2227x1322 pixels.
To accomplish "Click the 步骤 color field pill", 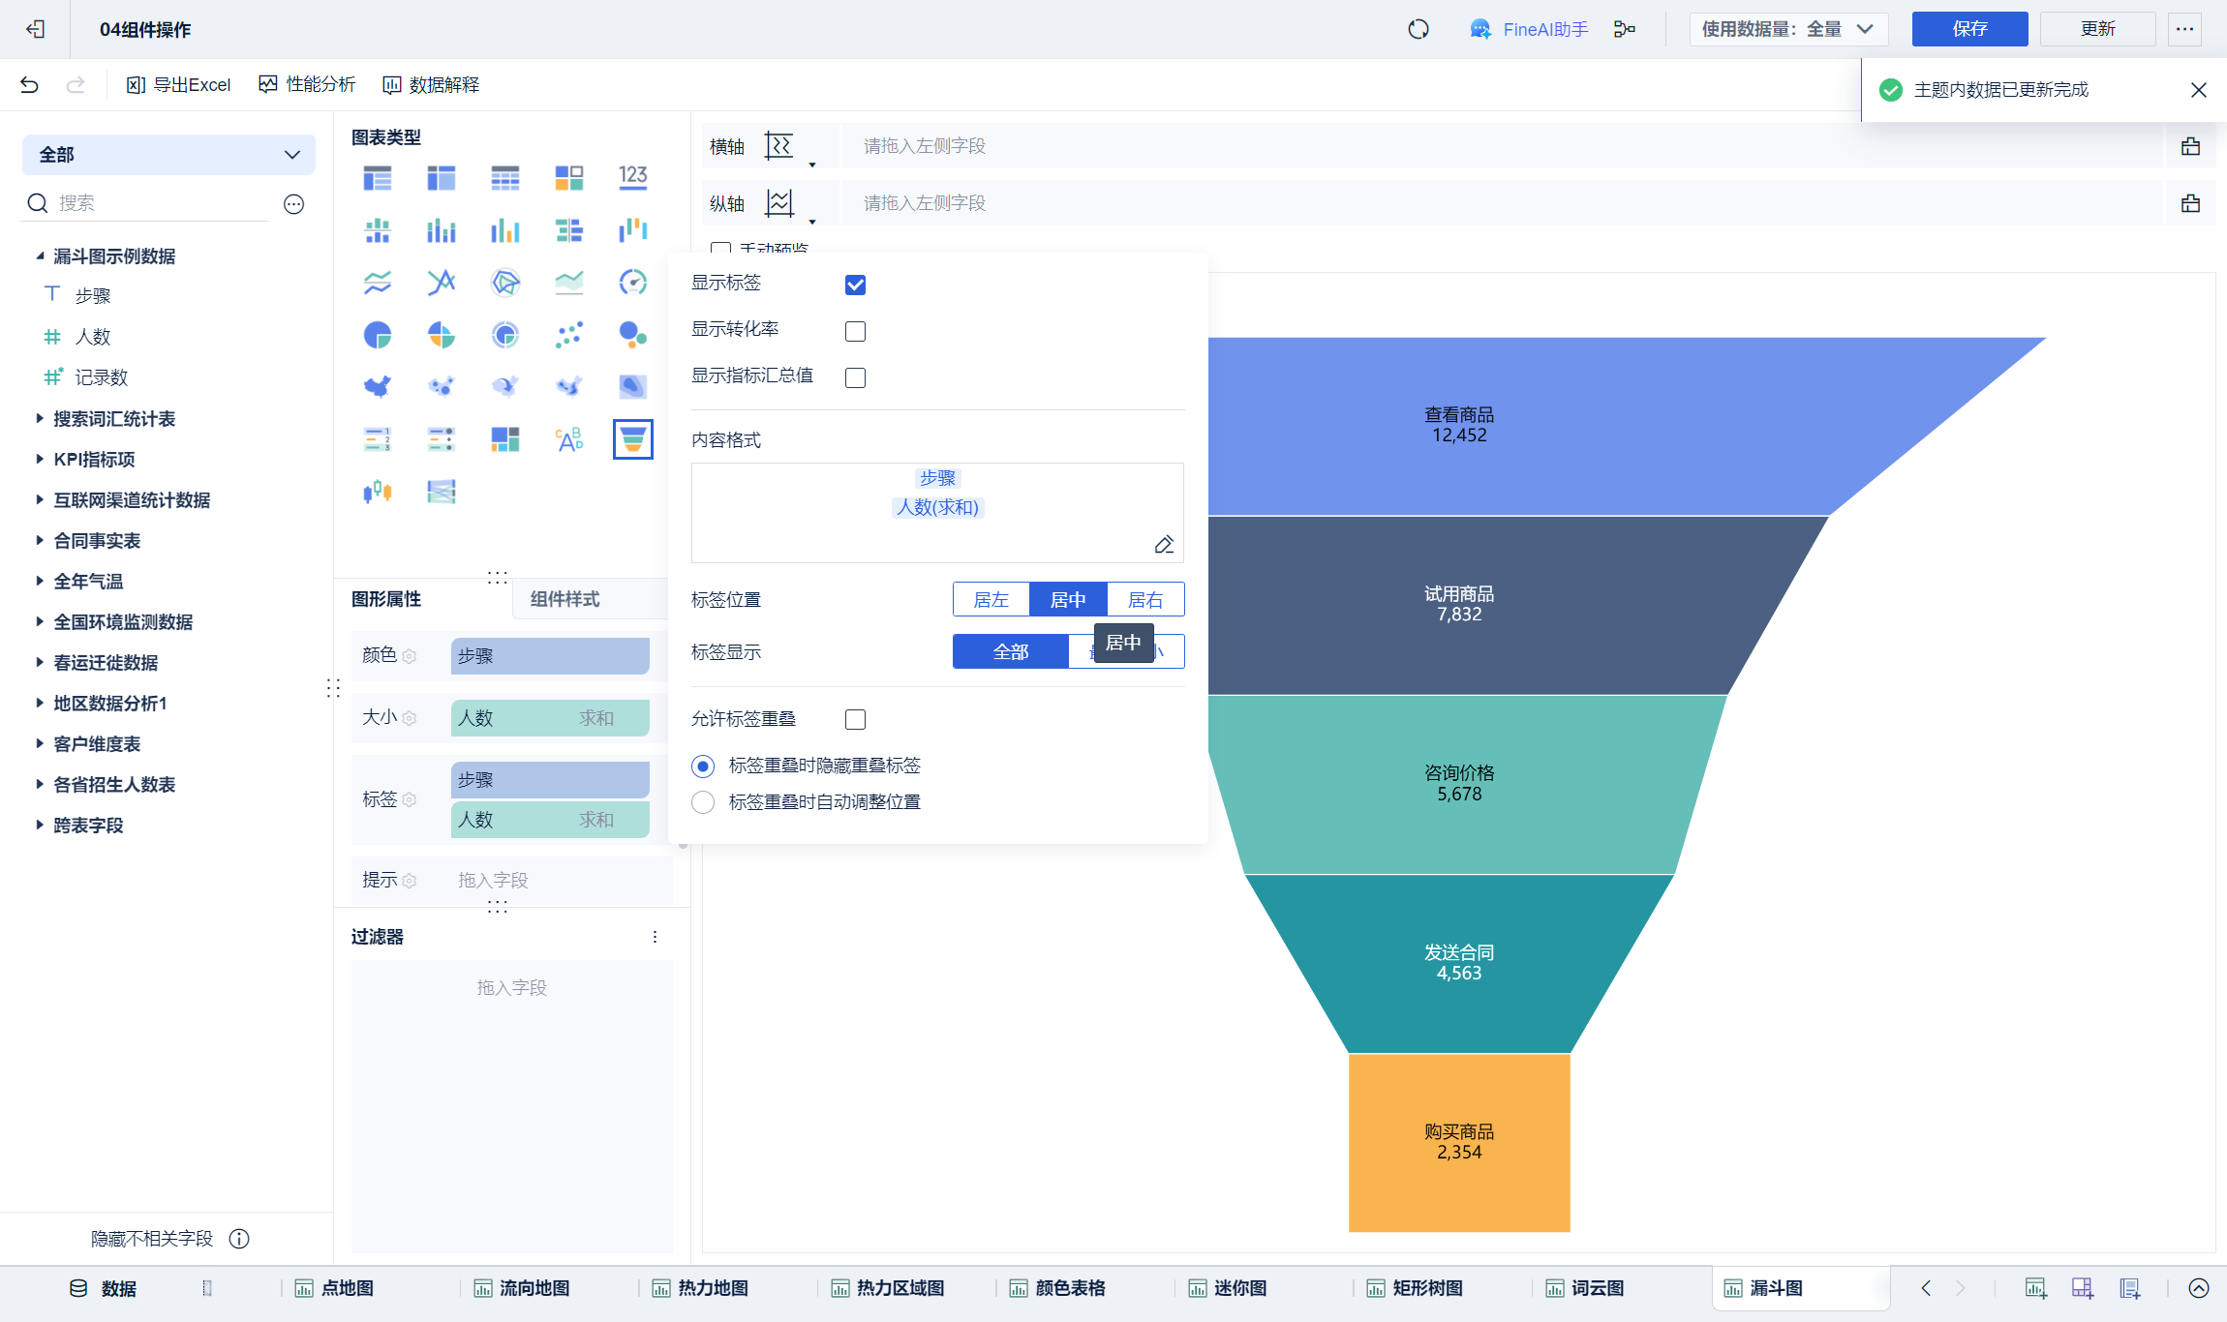I will tap(549, 656).
